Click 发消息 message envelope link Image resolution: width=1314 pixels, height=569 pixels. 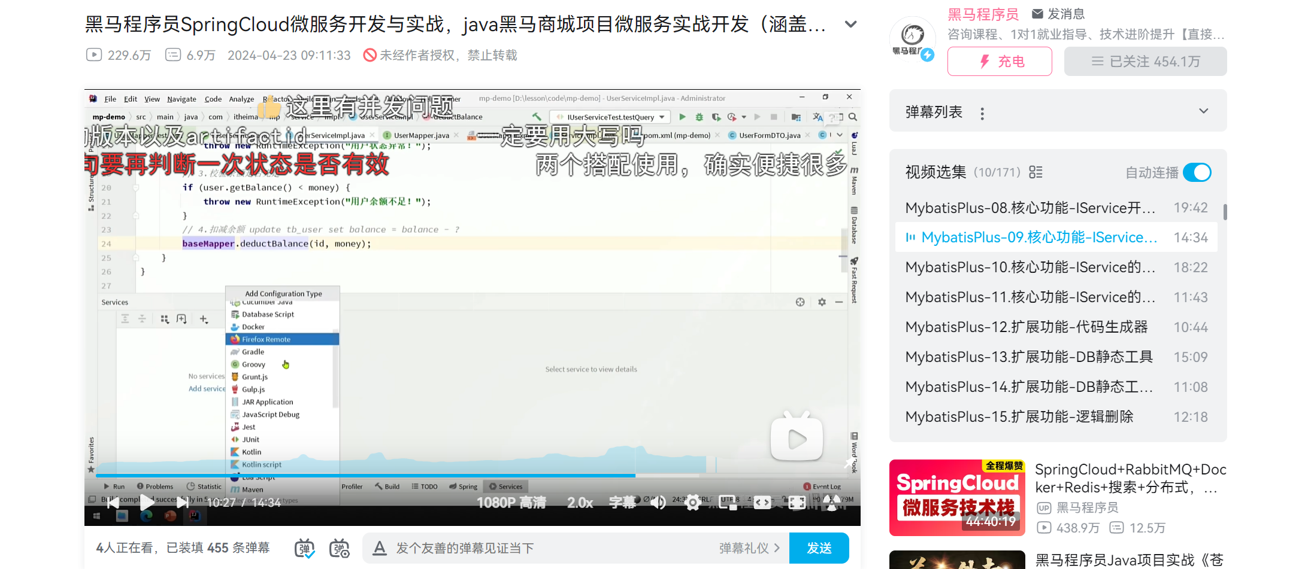click(1058, 14)
